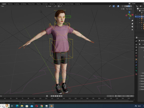This screenshot has height=108, width=144.
Task: Toggle auto keying record button
Action: (47, 96)
